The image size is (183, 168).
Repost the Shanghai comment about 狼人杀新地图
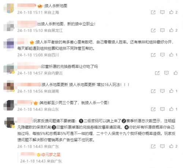coord(153,12)
